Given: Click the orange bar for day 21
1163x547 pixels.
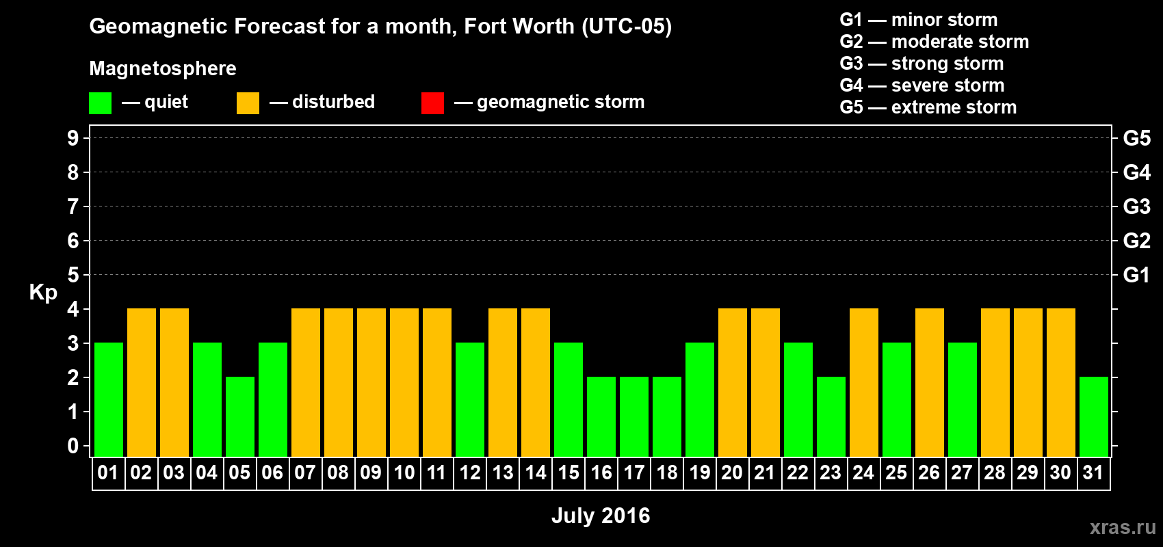Looking at the screenshot, I should coord(766,383).
